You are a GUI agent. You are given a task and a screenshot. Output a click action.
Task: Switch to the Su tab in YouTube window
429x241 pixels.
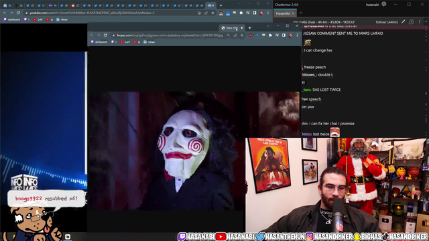[19, 5]
